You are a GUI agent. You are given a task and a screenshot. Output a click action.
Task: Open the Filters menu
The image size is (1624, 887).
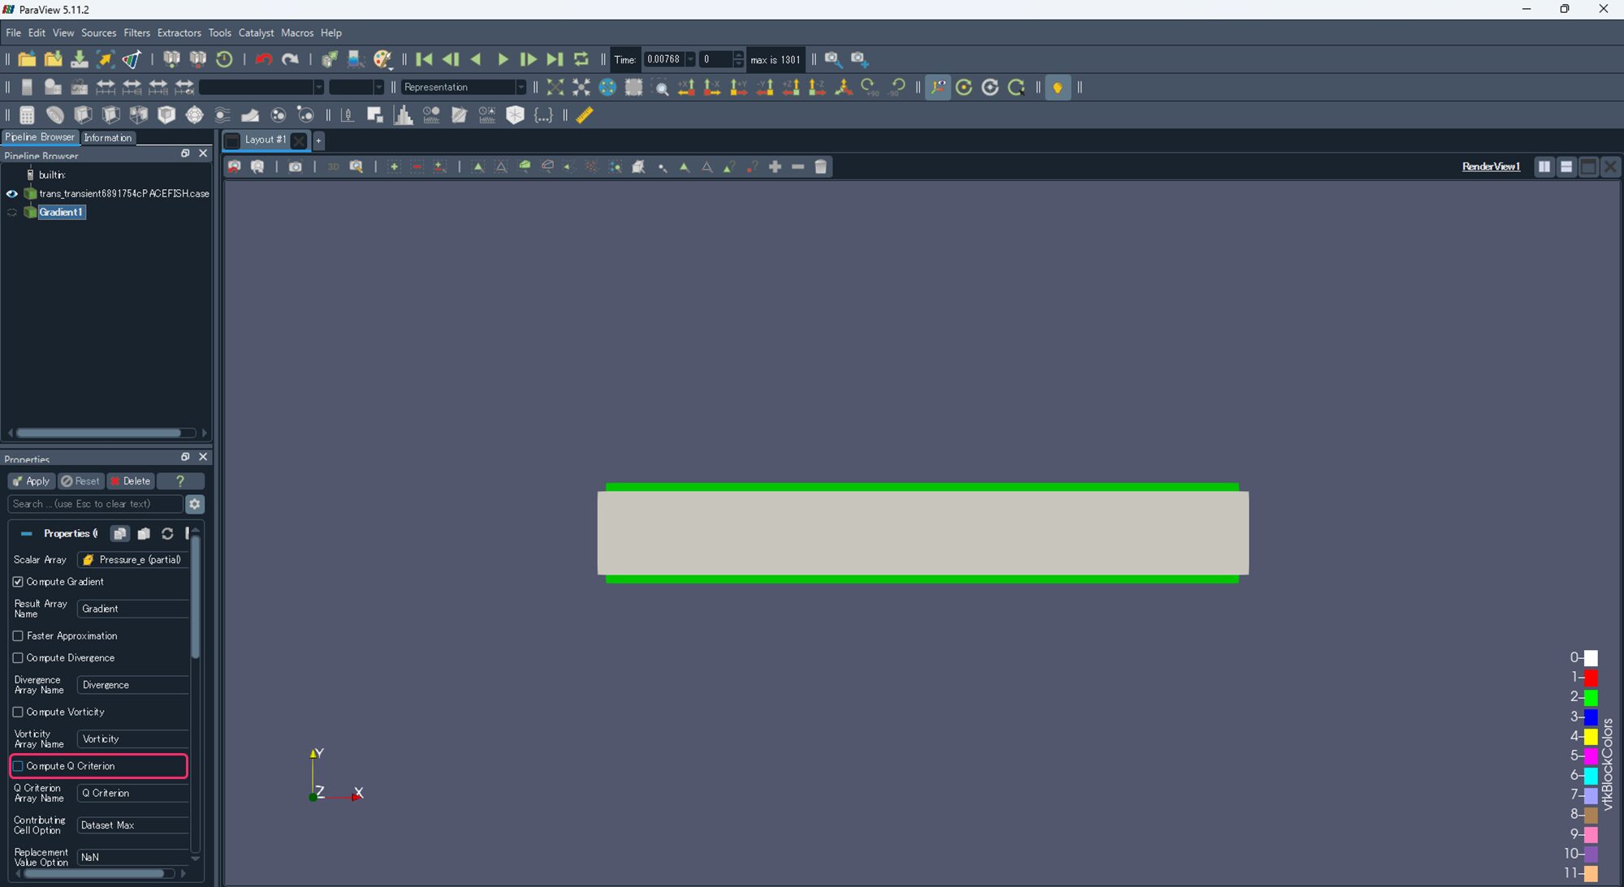pos(136,33)
